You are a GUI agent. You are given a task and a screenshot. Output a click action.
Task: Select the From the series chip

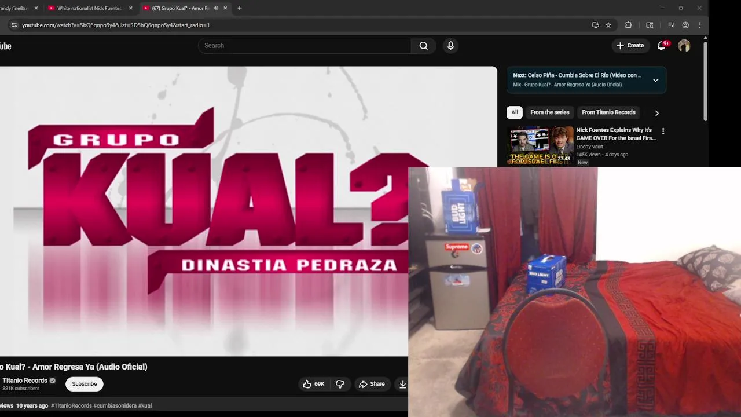point(550,112)
